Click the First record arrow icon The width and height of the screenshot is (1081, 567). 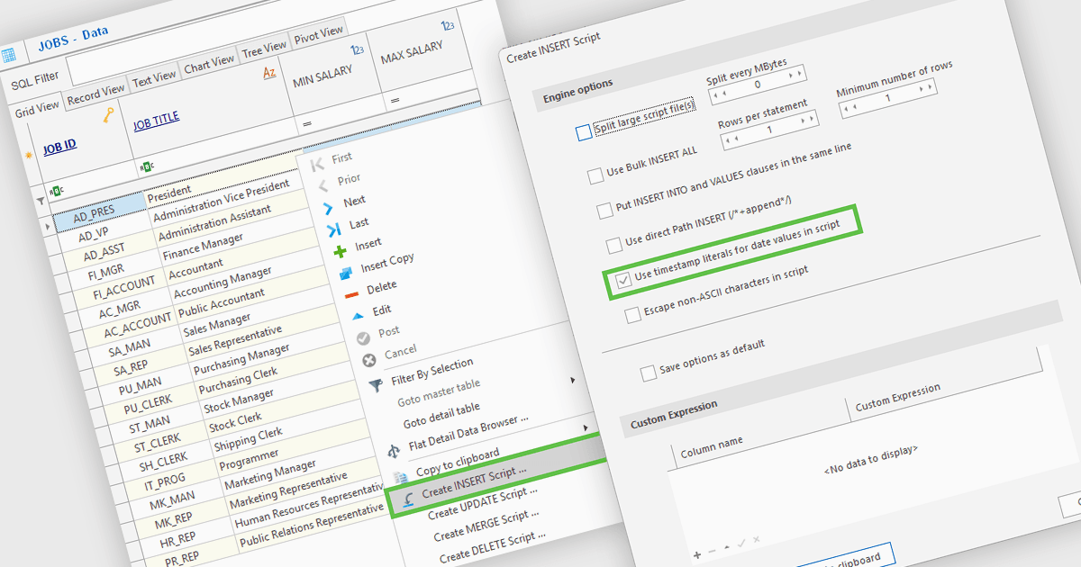click(x=316, y=165)
